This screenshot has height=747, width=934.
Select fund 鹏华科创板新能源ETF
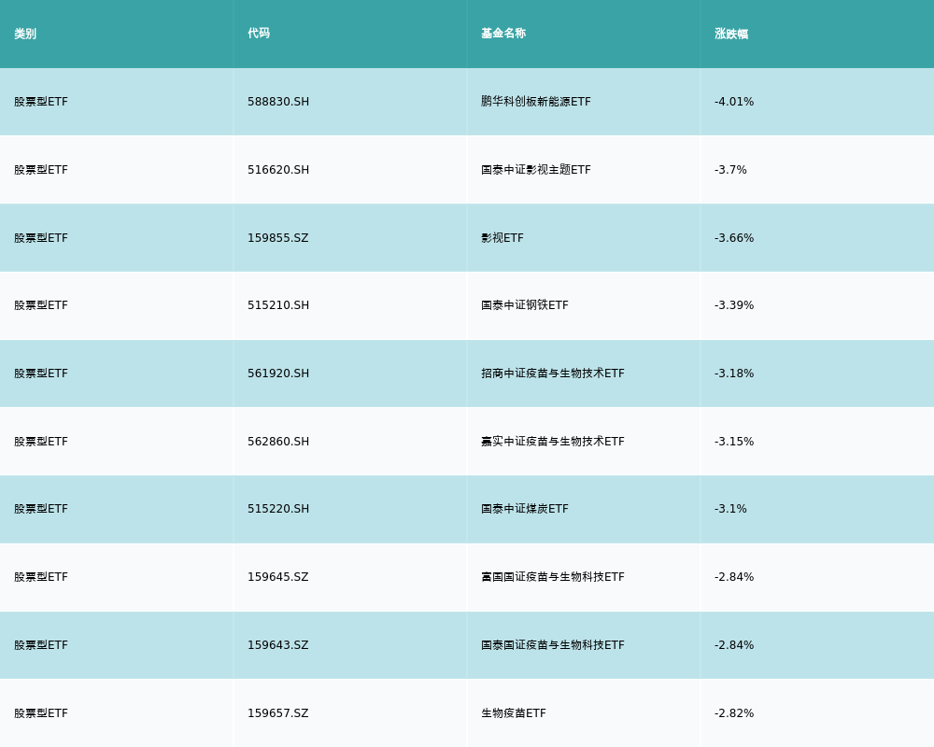[535, 102]
